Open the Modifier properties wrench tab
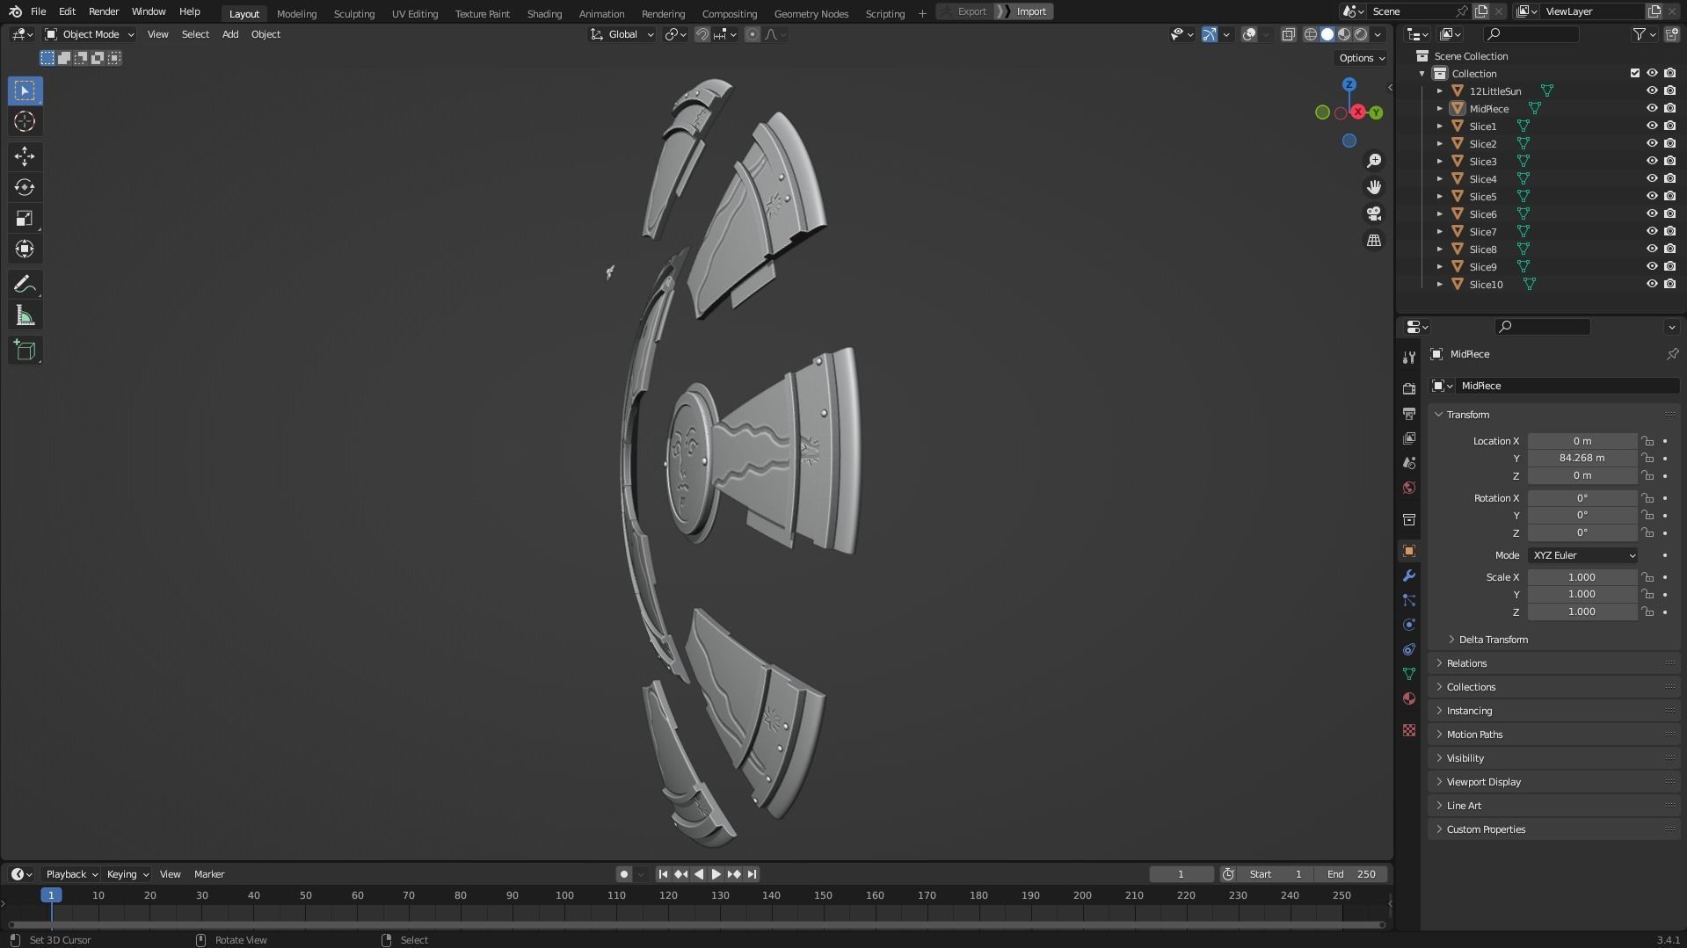The image size is (1687, 948). pyautogui.click(x=1409, y=575)
